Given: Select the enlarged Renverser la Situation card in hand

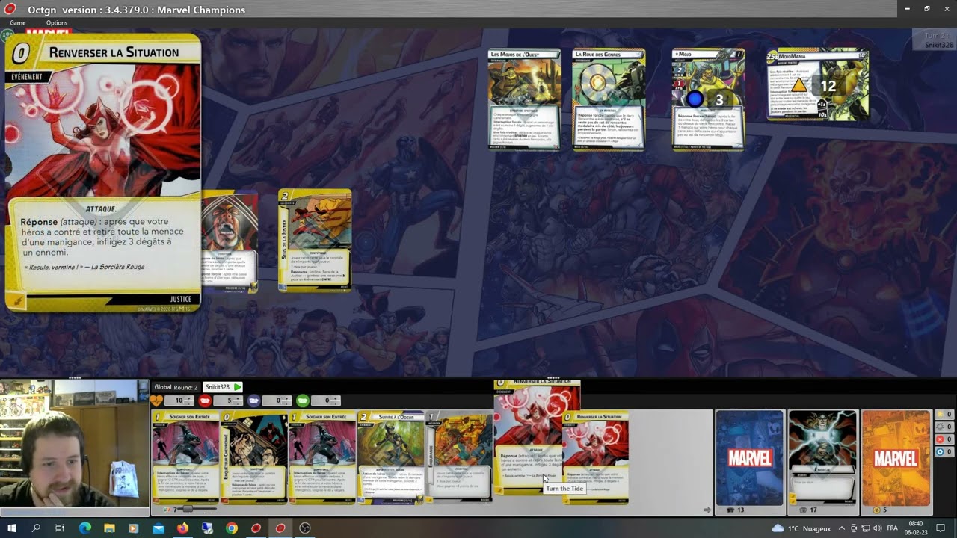Looking at the screenshot, I should coord(529,437).
